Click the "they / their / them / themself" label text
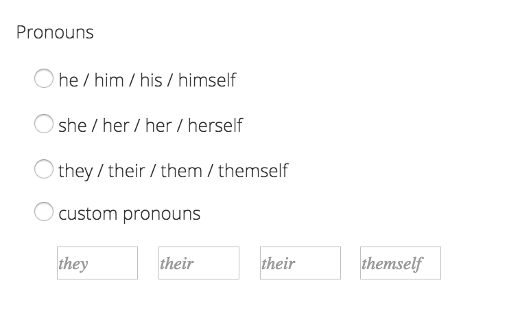The height and width of the screenshot is (309, 520). pos(173,170)
